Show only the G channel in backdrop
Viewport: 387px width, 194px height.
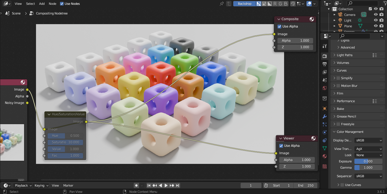tap(280, 4)
